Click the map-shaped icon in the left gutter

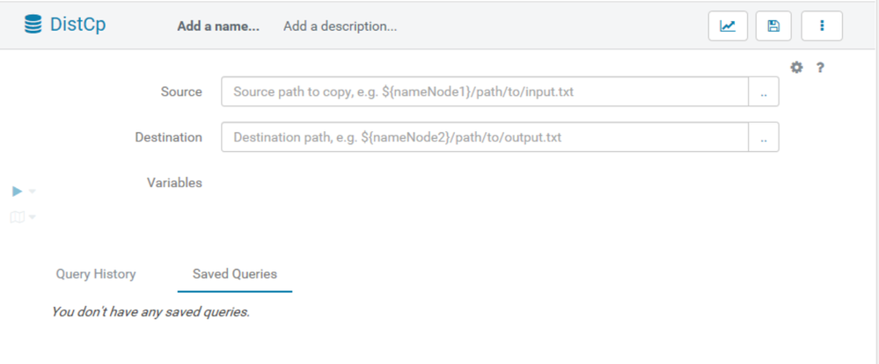pos(18,217)
